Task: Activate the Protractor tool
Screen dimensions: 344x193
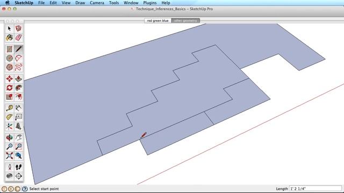Action: [x=9, y=117]
